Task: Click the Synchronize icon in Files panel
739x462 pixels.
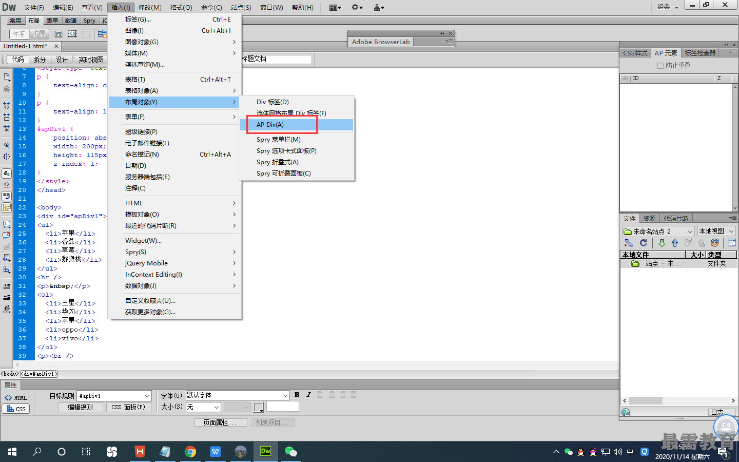Action: tap(714, 243)
